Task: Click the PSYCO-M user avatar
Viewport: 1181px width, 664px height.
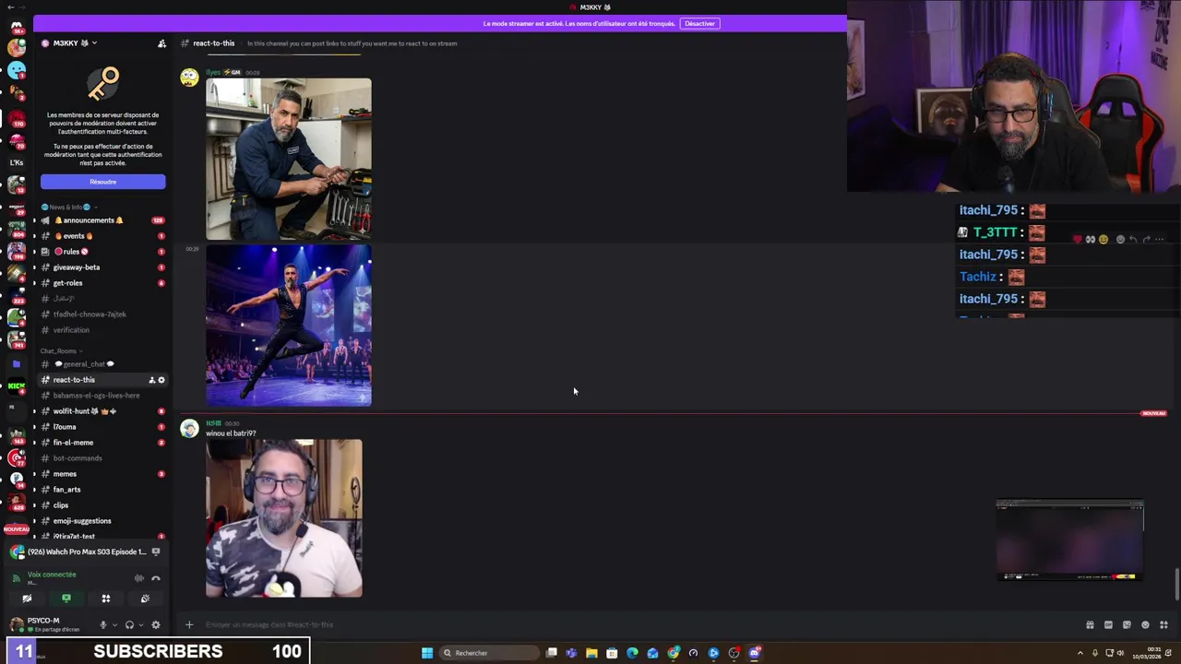Action: pyautogui.click(x=17, y=624)
